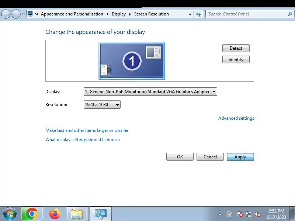This screenshot has height=221, width=295.
Task: Click the network status tray icon
Action: pyautogui.click(x=249, y=214)
